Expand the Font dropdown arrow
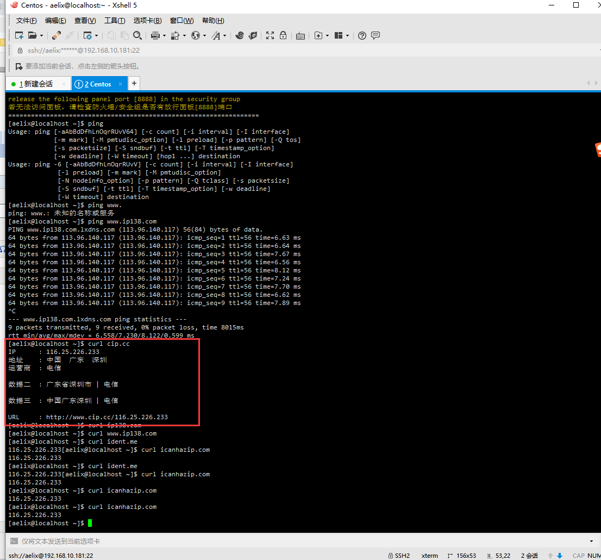This screenshot has height=560, width=601. tap(224, 36)
